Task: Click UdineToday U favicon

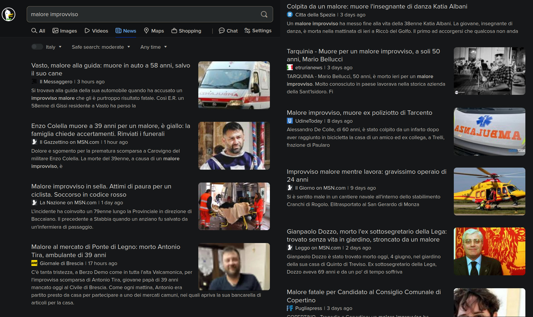Action: tap(290, 121)
